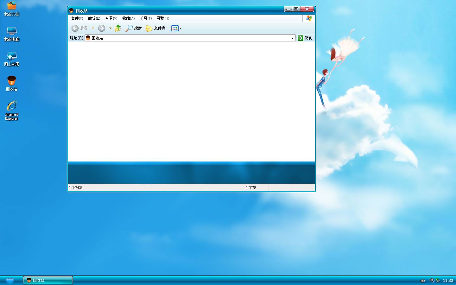
Task: Click the Recycle Bin icon in title bar
Action: (x=71, y=11)
